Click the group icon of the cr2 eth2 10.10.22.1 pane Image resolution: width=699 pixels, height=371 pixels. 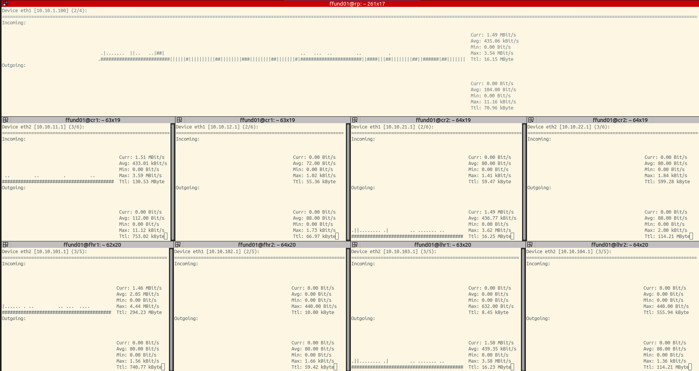(x=531, y=120)
